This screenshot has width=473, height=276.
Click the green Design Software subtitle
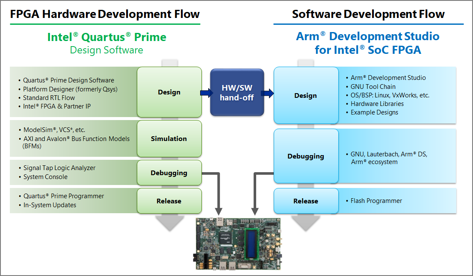106,50
